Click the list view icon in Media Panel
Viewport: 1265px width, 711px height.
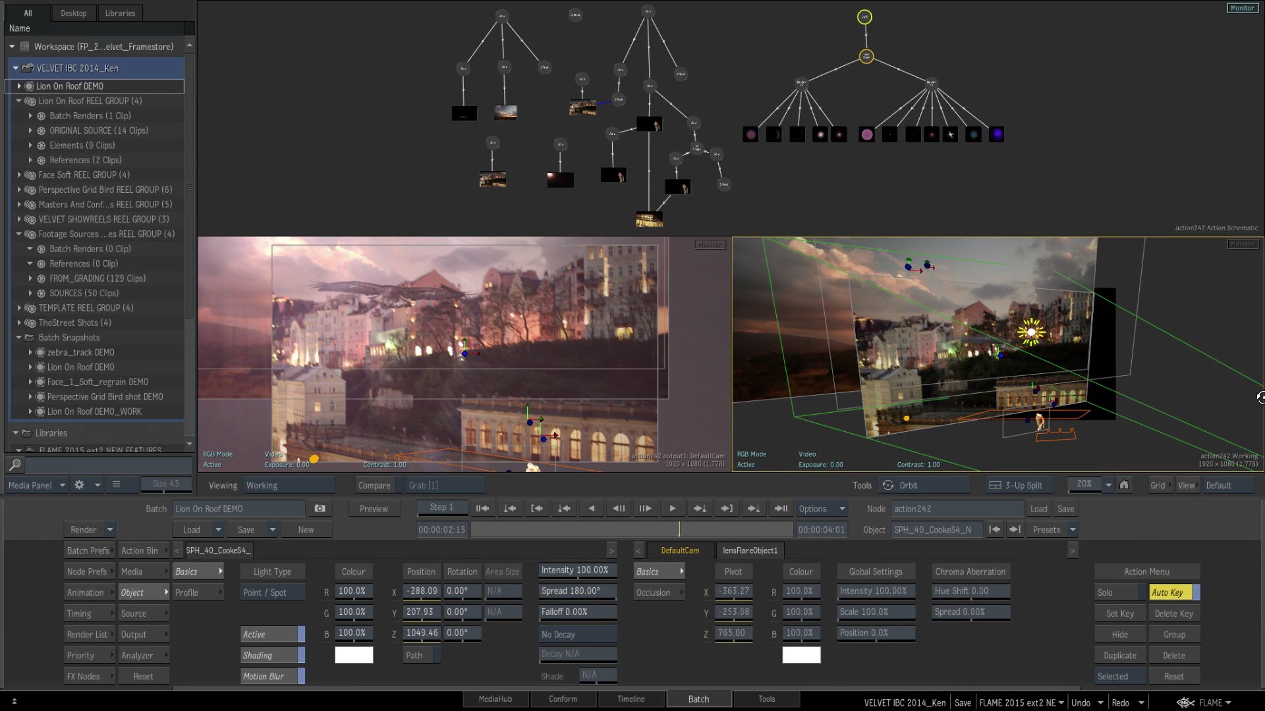click(116, 485)
